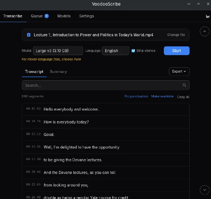Image resolution: width=211 pixels, height=199 pixels.
Task: Open the Language dropdown set to English
Action: 116,51
